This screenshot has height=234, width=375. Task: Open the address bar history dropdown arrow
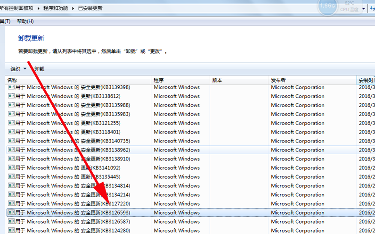pyautogui.click(x=364, y=8)
